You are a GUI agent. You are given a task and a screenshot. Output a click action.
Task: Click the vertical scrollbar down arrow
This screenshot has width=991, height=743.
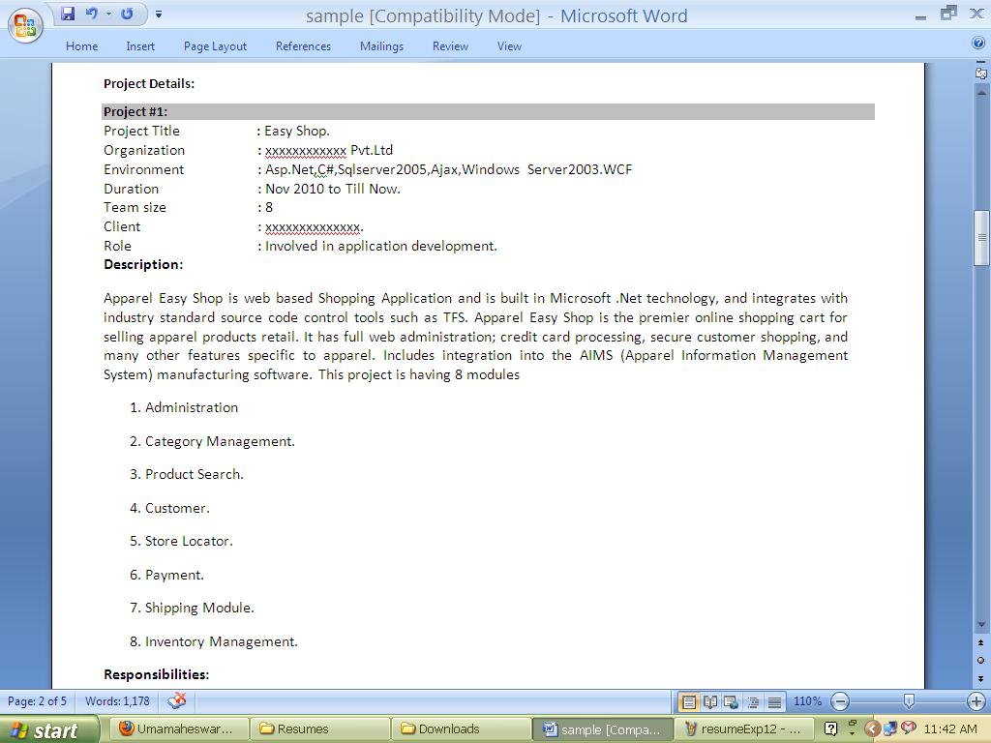click(981, 625)
